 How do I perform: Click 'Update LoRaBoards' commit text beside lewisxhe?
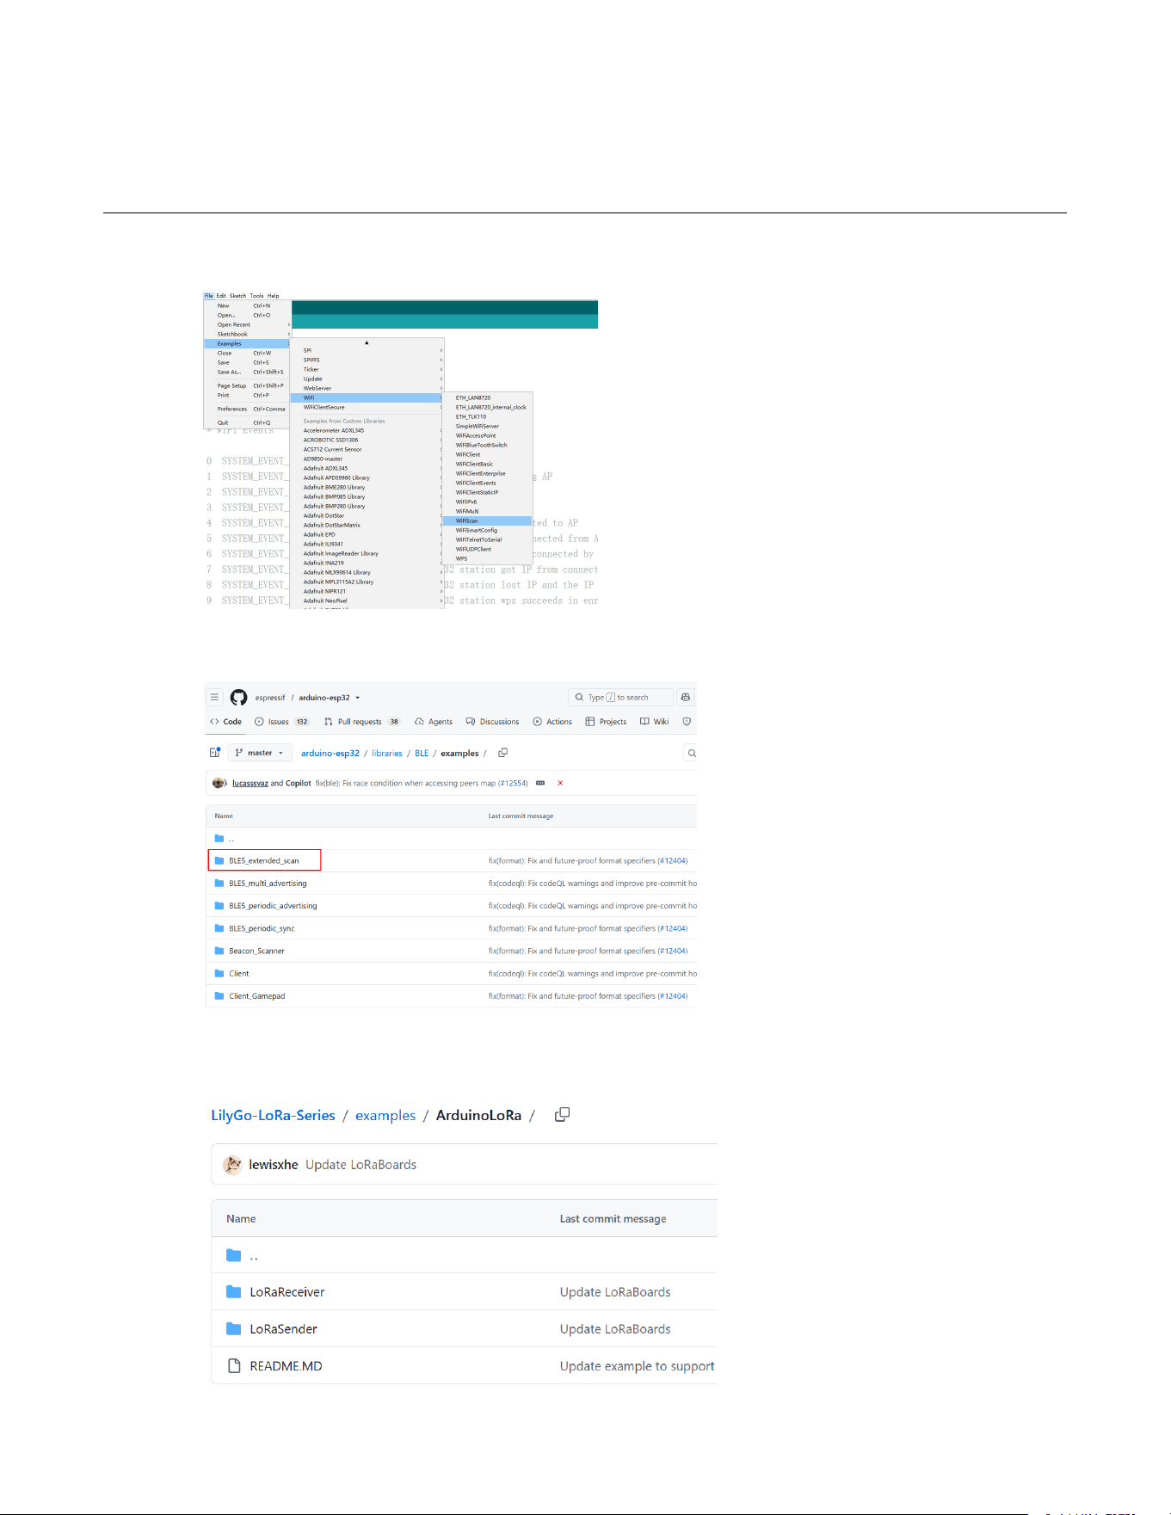(361, 1165)
